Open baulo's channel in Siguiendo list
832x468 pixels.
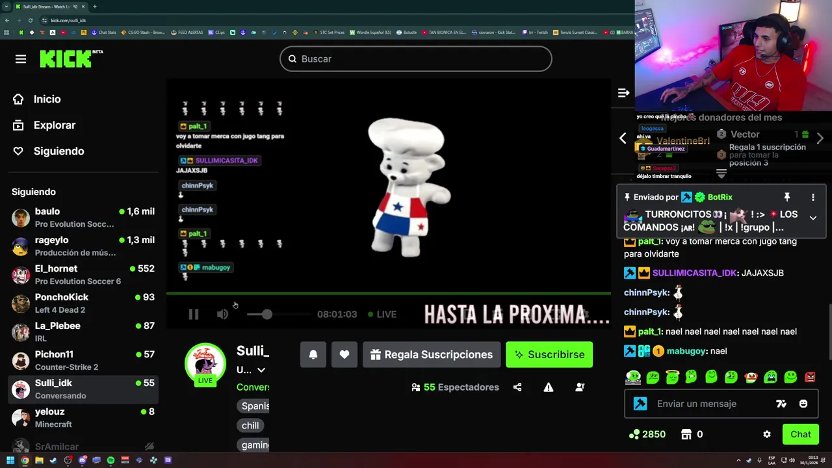(x=83, y=218)
